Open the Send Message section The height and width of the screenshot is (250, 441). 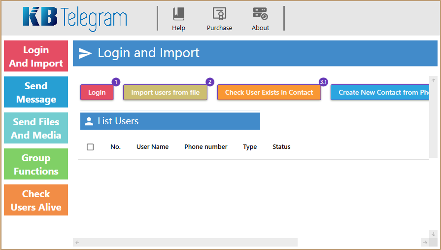click(x=36, y=92)
